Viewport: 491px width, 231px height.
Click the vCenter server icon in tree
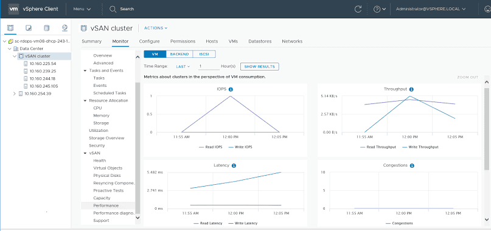point(10,41)
